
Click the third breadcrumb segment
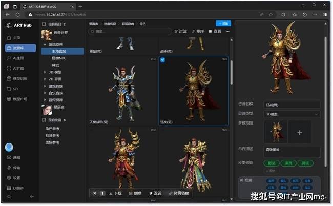pyautogui.click(x=128, y=24)
